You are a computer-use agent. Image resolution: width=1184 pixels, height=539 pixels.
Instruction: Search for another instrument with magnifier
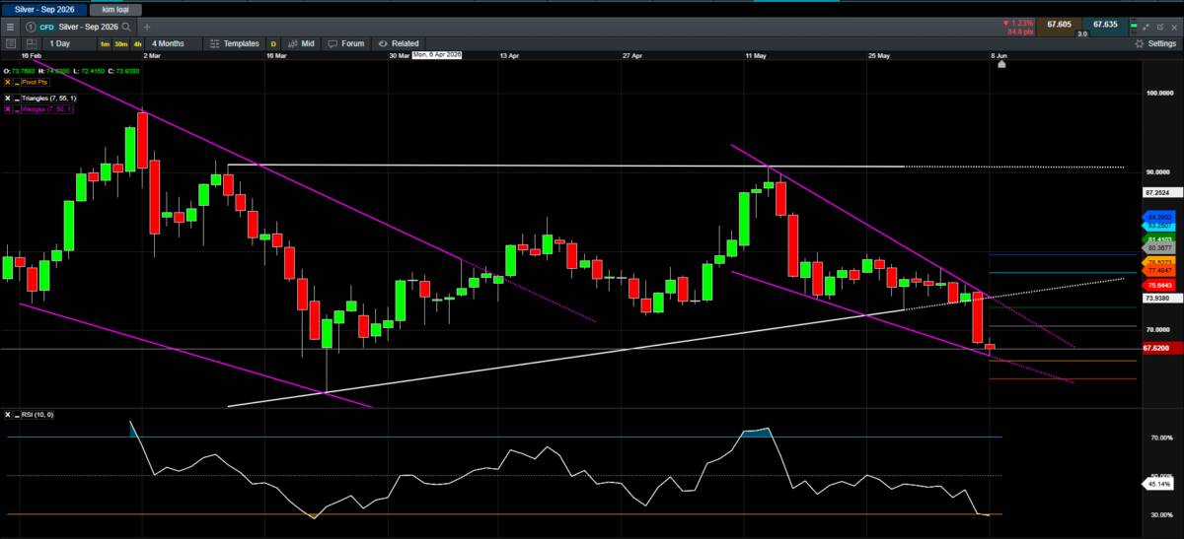126,27
